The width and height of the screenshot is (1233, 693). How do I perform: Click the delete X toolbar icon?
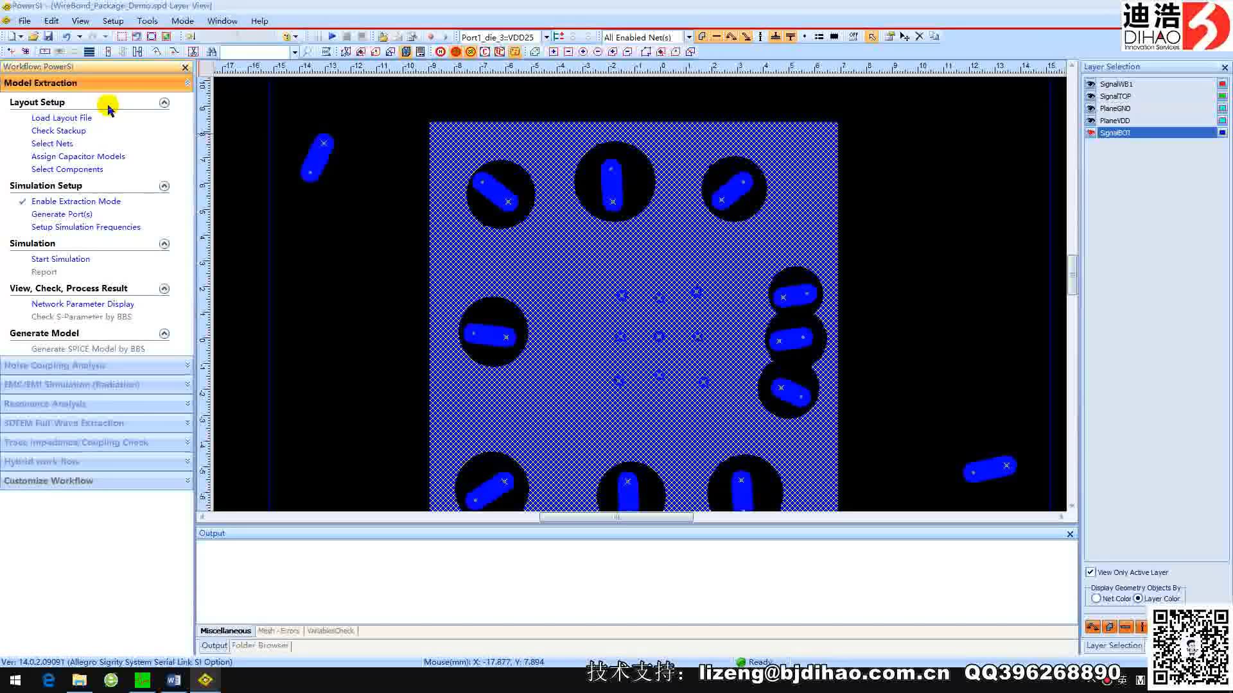pos(919,37)
